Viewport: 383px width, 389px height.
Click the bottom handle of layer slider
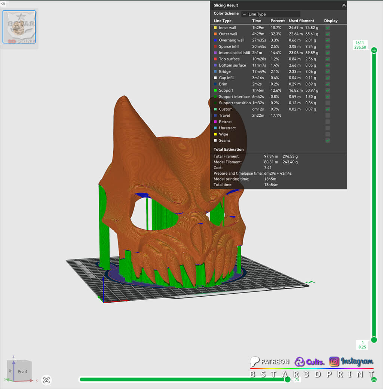point(374,340)
